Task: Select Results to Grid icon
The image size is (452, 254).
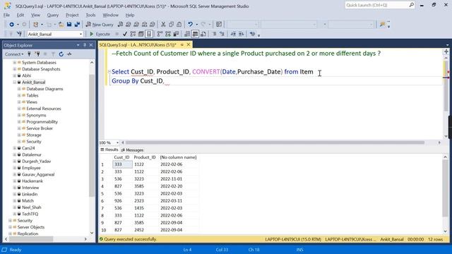Action: click(x=195, y=34)
